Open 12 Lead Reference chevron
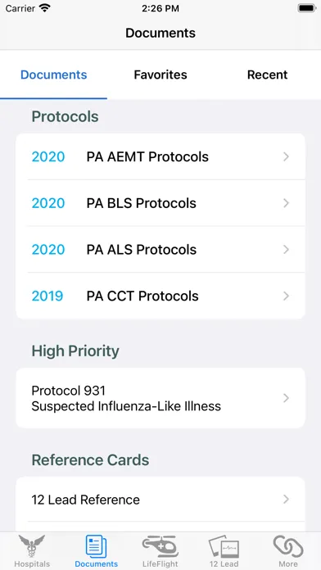 [286, 500]
